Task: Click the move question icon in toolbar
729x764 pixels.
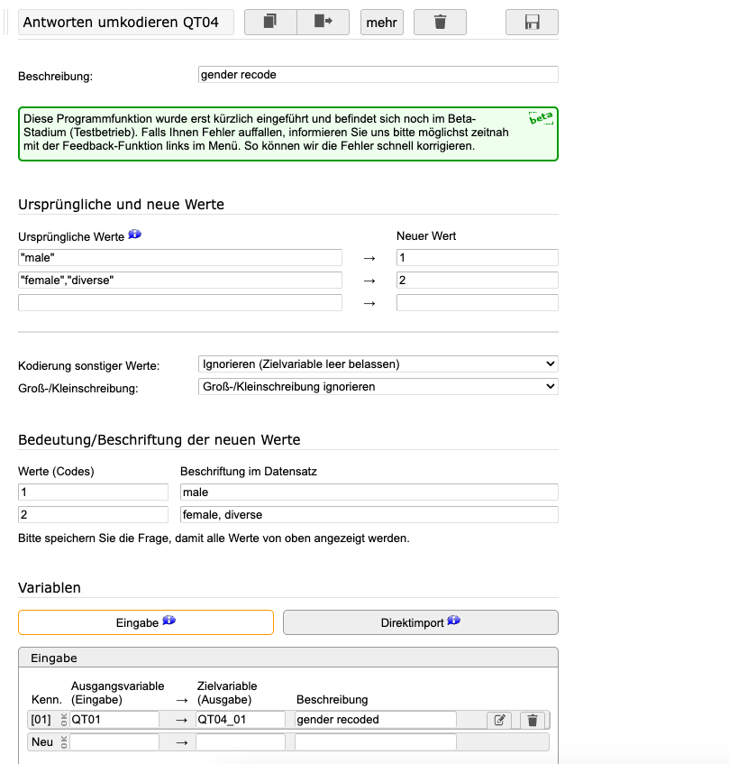Action: click(x=323, y=22)
